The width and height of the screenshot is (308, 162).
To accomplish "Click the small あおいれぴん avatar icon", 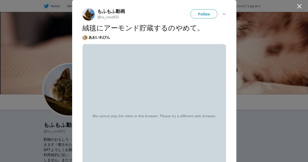I will click(x=85, y=38).
